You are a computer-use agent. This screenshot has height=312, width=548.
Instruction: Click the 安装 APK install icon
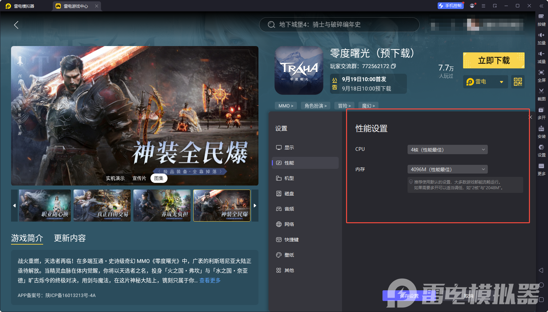click(542, 131)
